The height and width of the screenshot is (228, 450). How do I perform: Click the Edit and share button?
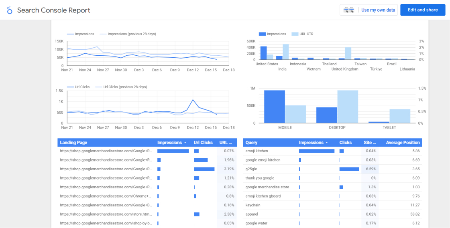pyautogui.click(x=423, y=10)
